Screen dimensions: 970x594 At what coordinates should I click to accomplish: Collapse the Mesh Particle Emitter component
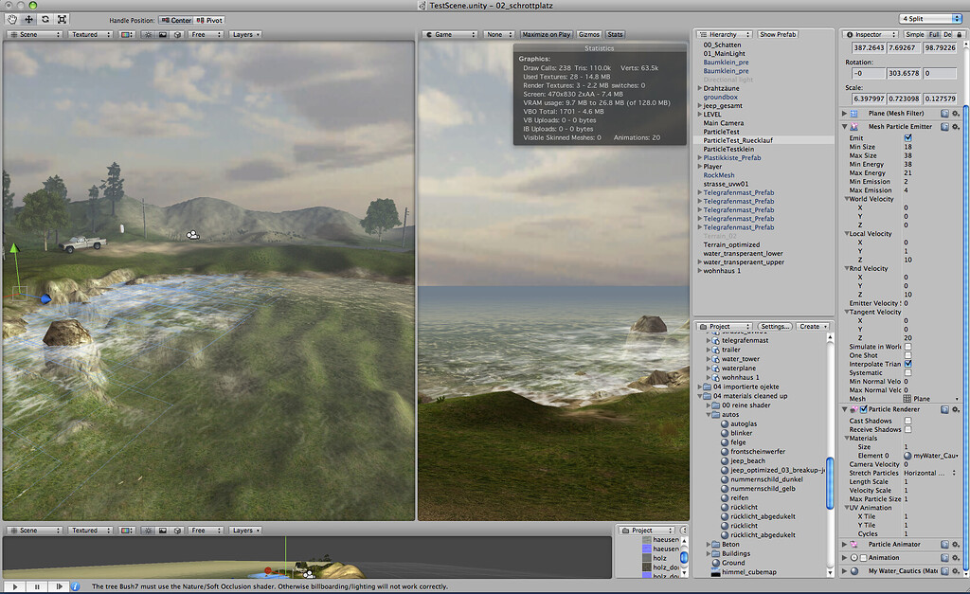843,124
